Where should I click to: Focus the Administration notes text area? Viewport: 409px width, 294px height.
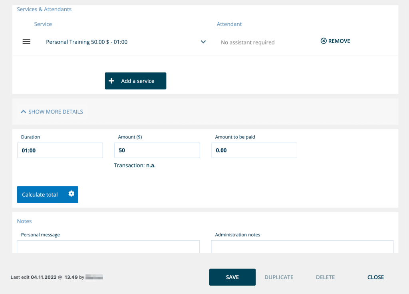click(x=302, y=247)
